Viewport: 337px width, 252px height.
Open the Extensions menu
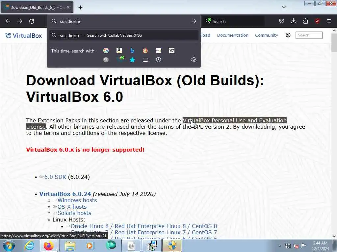tap(305, 21)
